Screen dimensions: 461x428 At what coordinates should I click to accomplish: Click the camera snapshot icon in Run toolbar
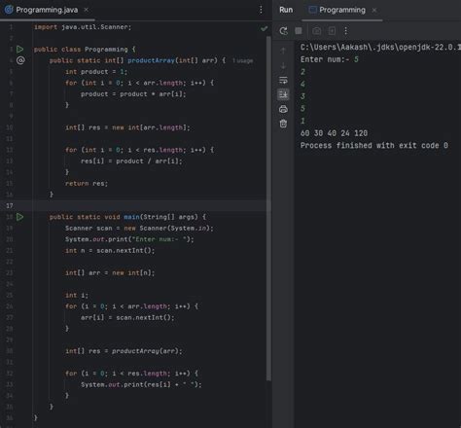[x=316, y=31]
